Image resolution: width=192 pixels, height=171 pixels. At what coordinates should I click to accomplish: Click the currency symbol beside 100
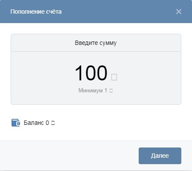pos(114,77)
